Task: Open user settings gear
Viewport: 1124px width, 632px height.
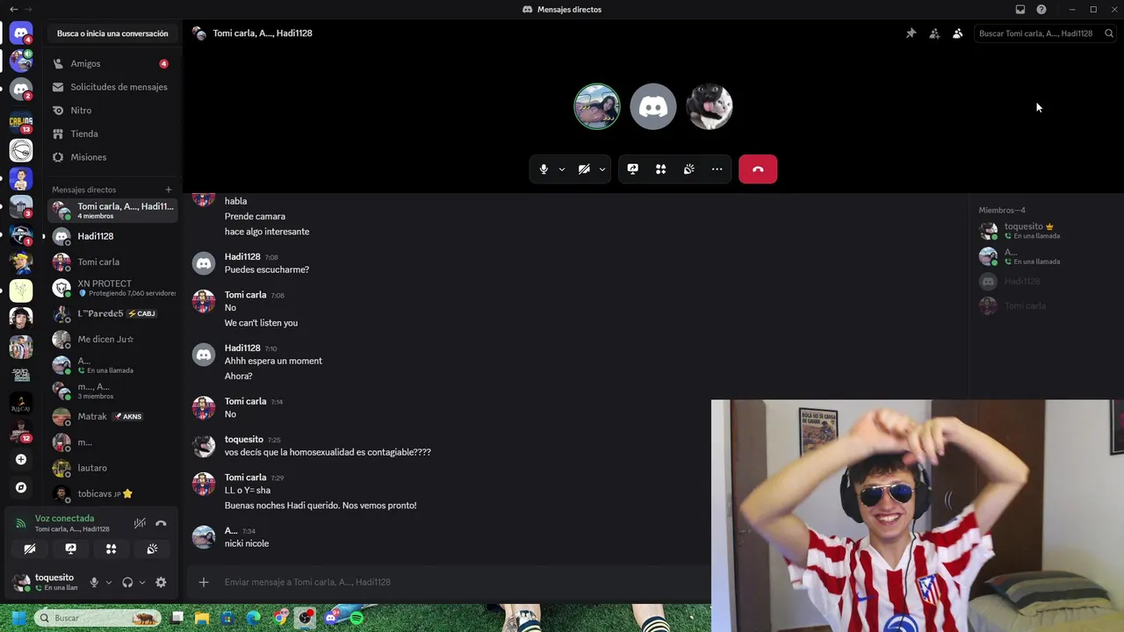Action: point(161,582)
